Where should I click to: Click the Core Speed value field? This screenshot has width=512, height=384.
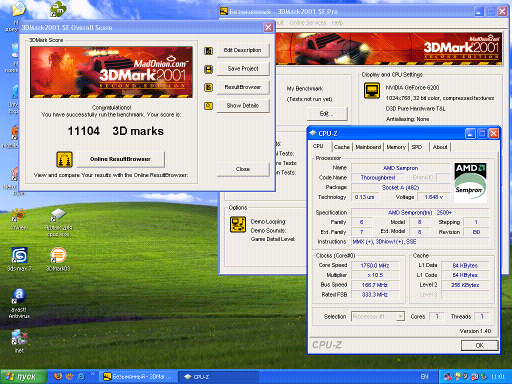pyautogui.click(x=375, y=265)
